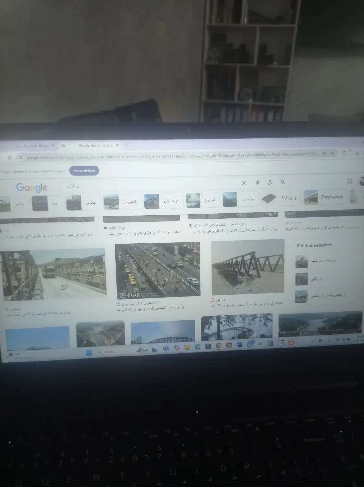Click the magnifier search submit icon
Screen dimensions: 364x487
point(283,182)
